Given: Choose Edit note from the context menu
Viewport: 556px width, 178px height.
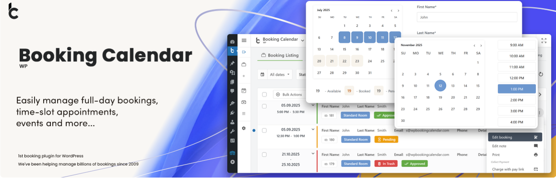Looking at the screenshot, I should point(515,146).
